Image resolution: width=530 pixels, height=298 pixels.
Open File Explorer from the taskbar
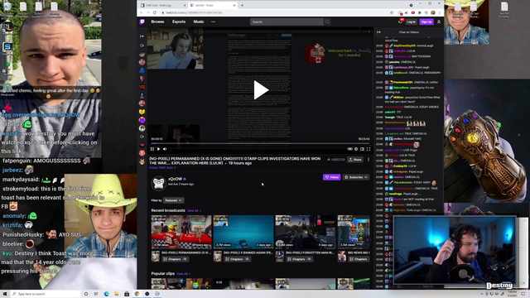coord(117,294)
